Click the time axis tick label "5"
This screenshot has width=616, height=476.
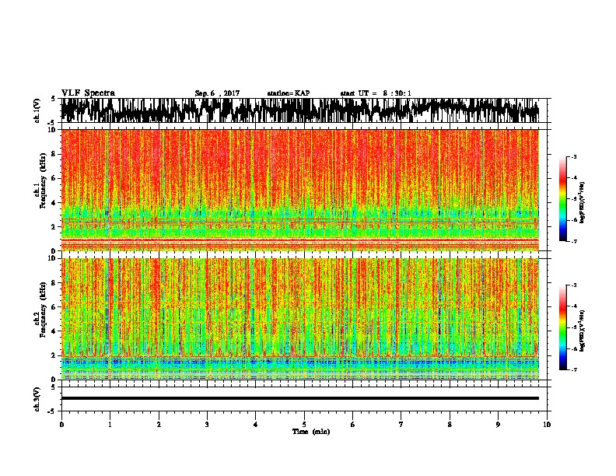tap(304, 425)
